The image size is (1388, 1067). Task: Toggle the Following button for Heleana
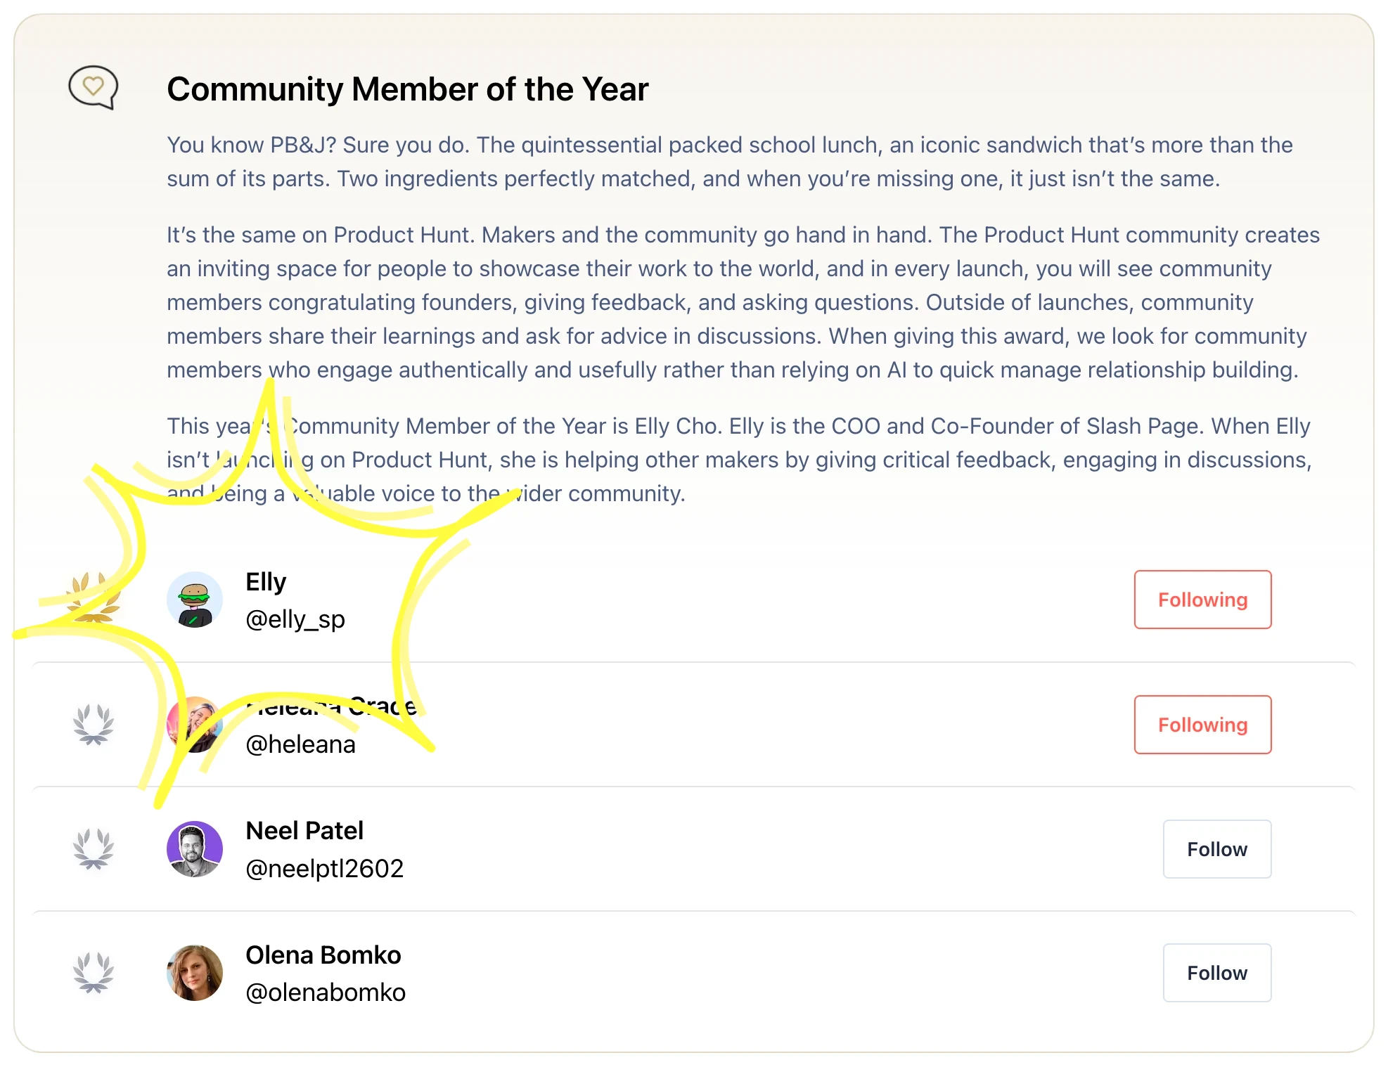point(1202,725)
